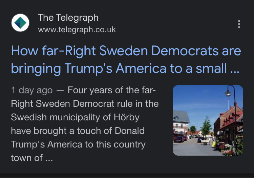Click the snippet starting "Four years of the far-"
Viewport: 254px width, 178px height.
(x=112, y=91)
